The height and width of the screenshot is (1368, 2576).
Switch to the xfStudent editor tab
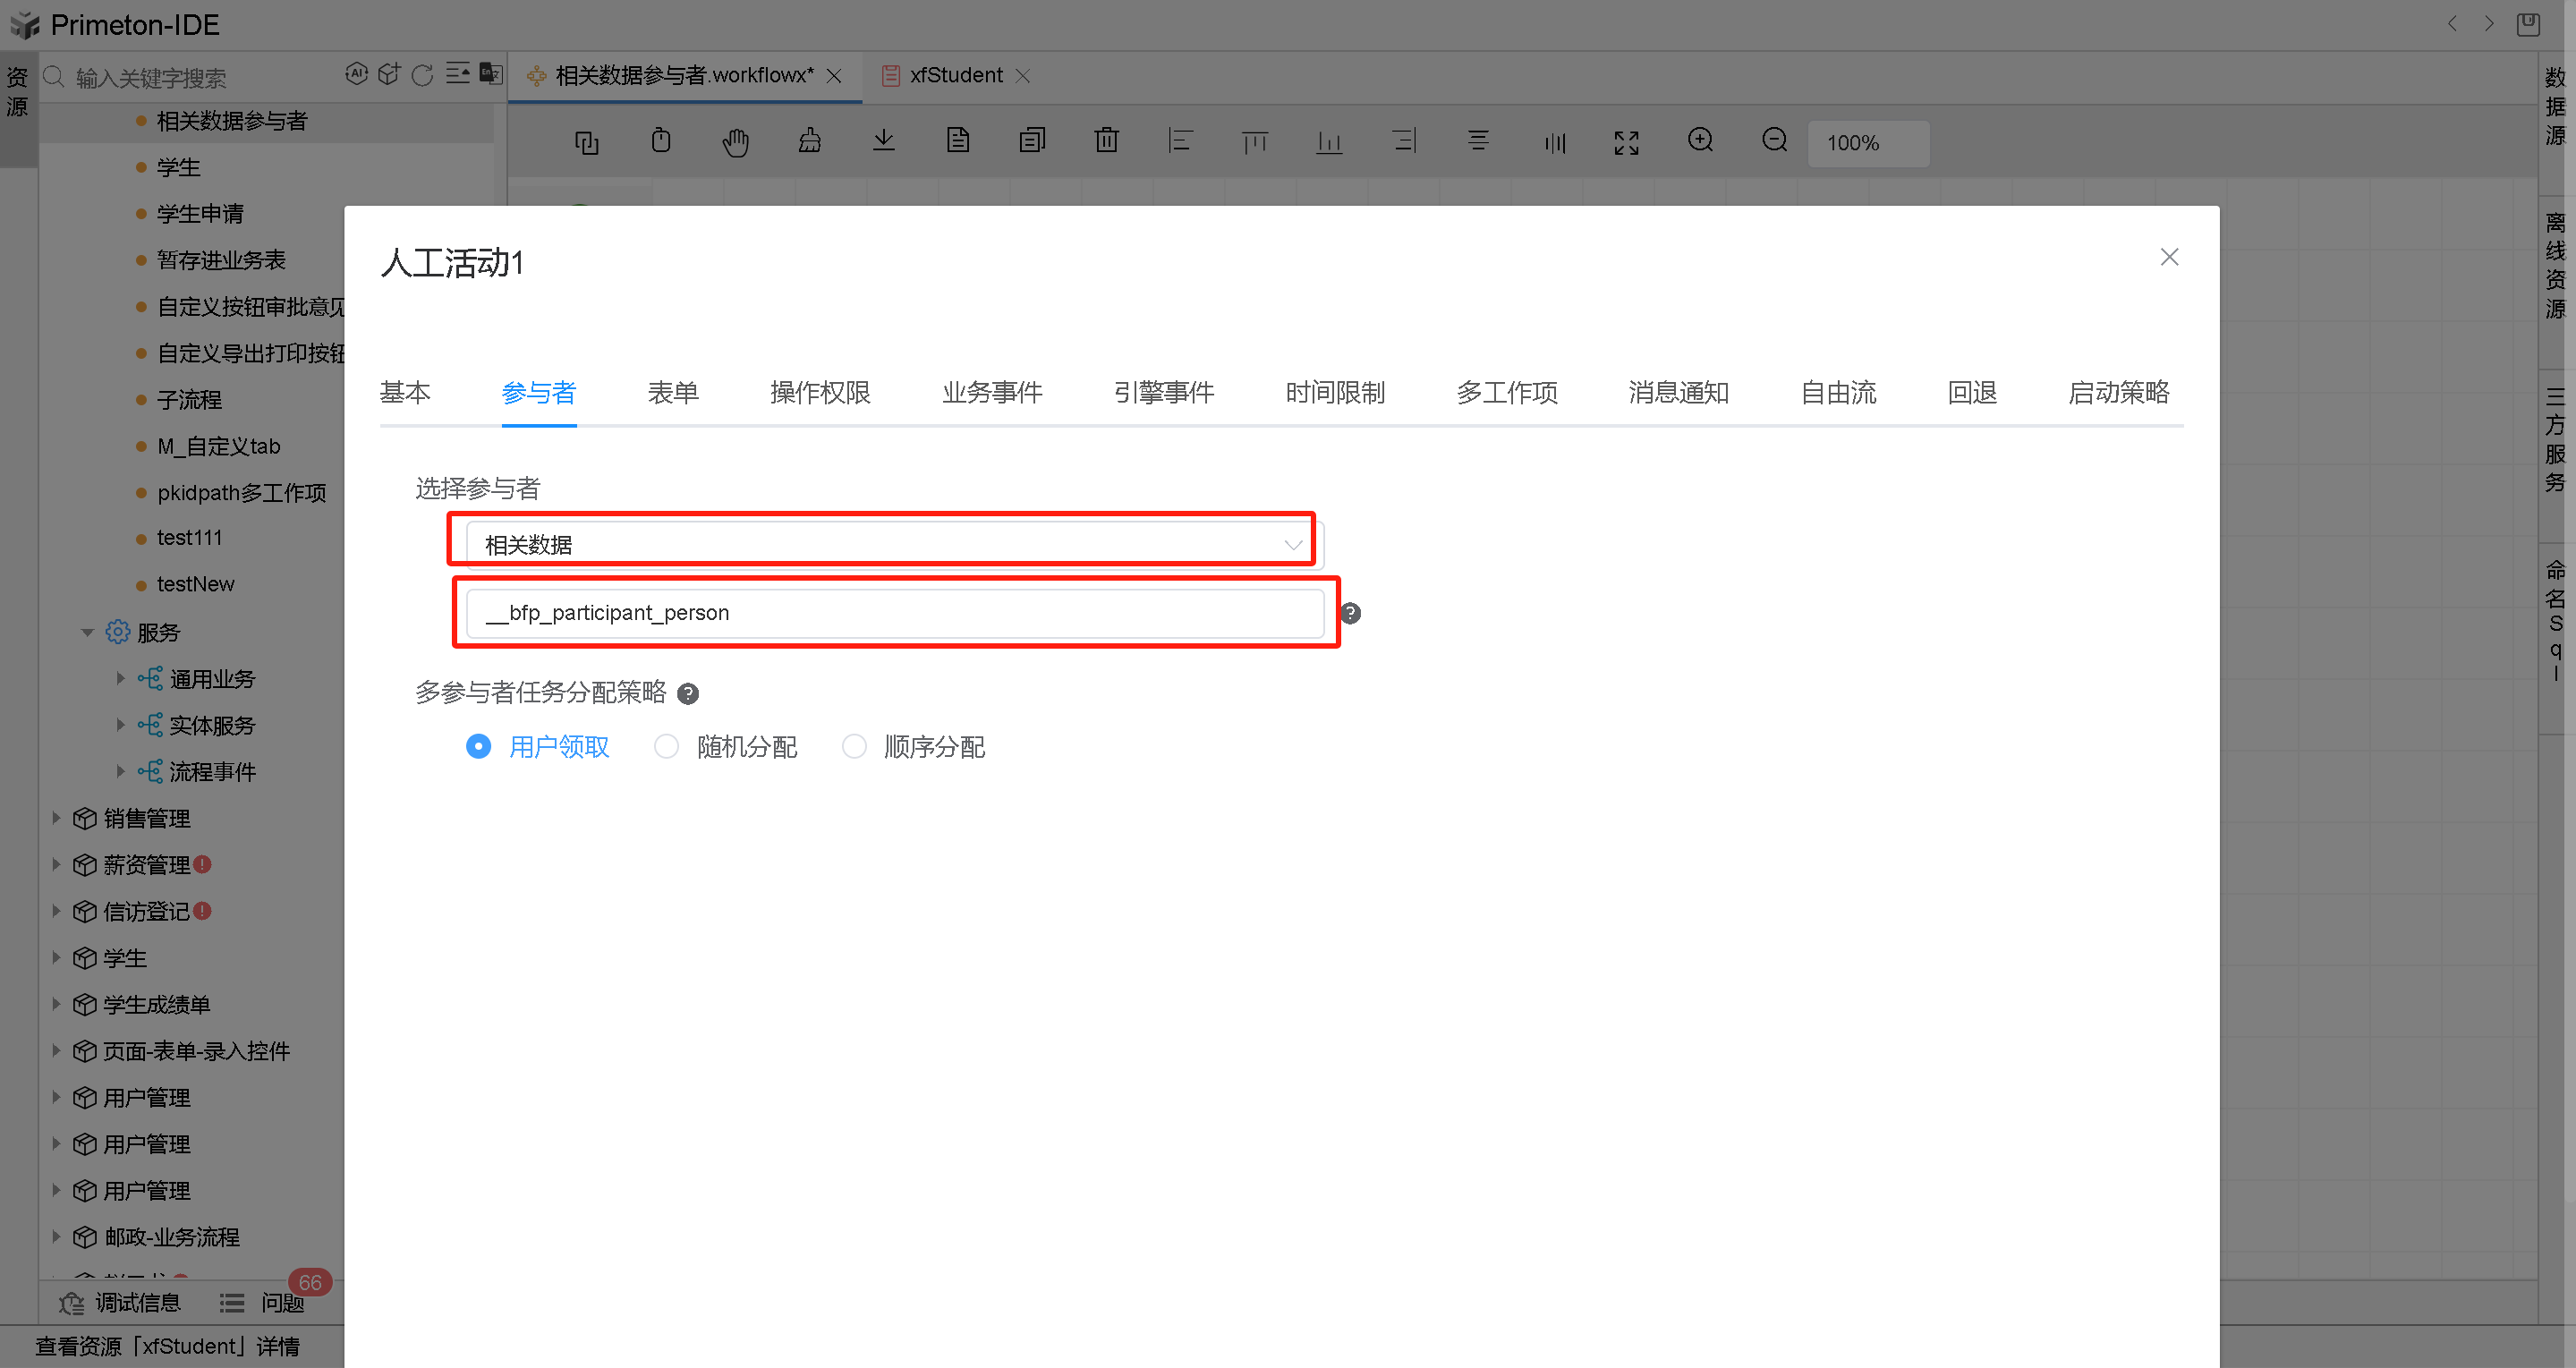pyautogui.click(x=956, y=75)
